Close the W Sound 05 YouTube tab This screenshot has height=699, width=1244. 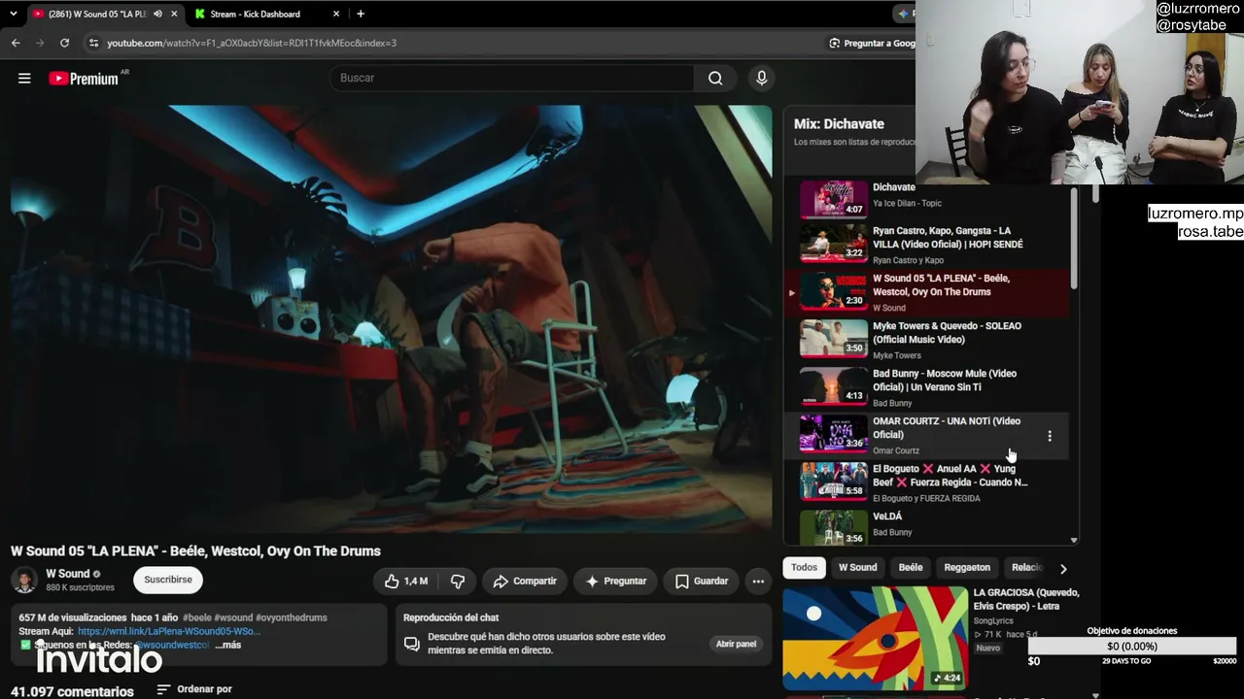[174, 14]
